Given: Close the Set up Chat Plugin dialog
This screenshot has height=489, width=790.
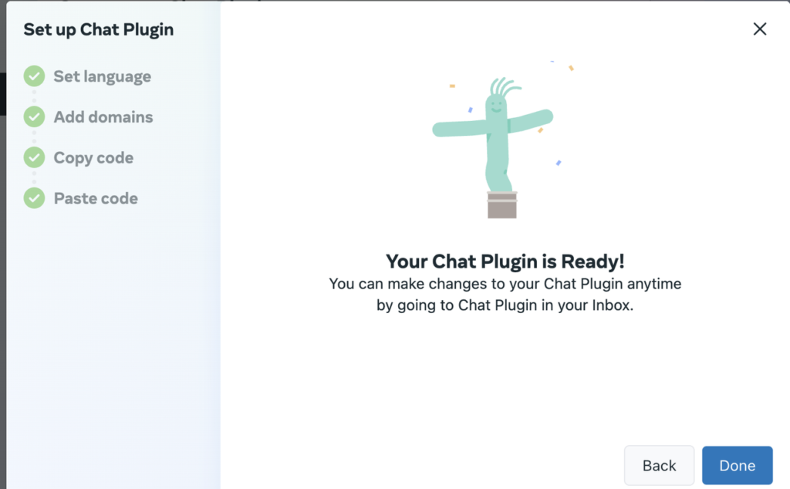Looking at the screenshot, I should [760, 29].
